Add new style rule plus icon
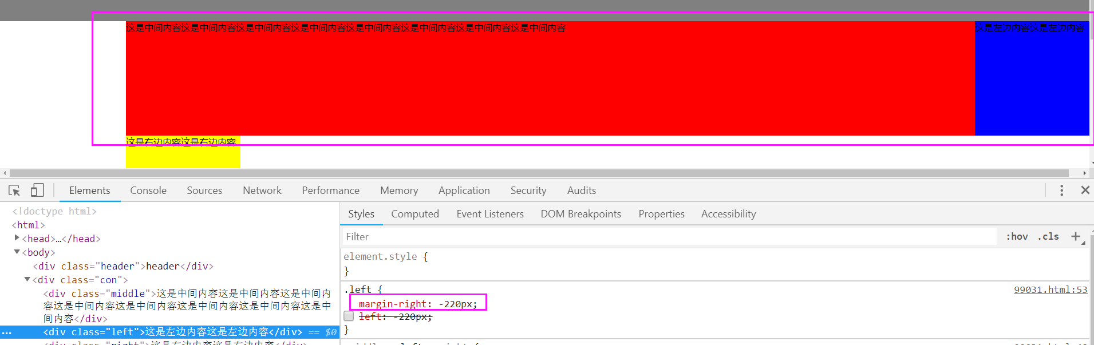The height and width of the screenshot is (345, 1094). (x=1076, y=236)
